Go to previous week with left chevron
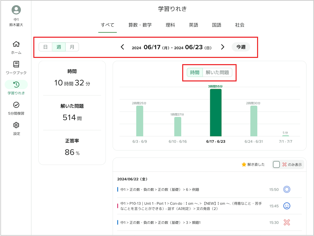This screenshot has height=236, width=314. 123,47
